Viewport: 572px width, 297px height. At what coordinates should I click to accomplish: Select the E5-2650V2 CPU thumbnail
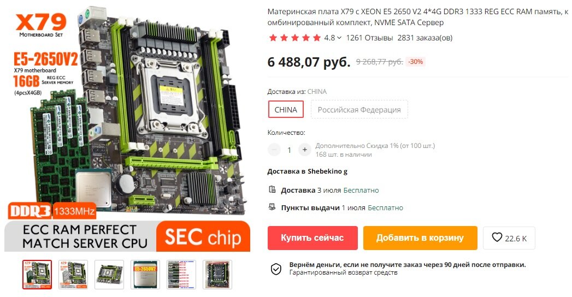coord(145,275)
